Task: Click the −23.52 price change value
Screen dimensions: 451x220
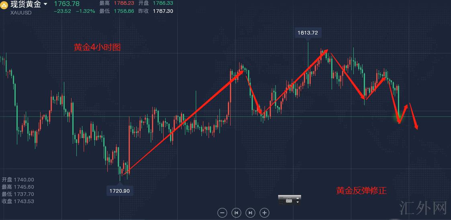Action: pyautogui.click(x=62, y=11)
